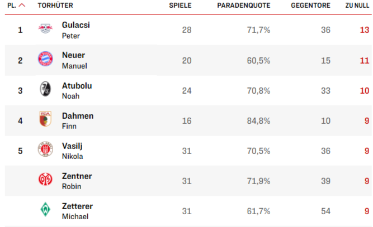
Task: Sort by the GEGENTORE column header
Action: (x=310, y=6)
